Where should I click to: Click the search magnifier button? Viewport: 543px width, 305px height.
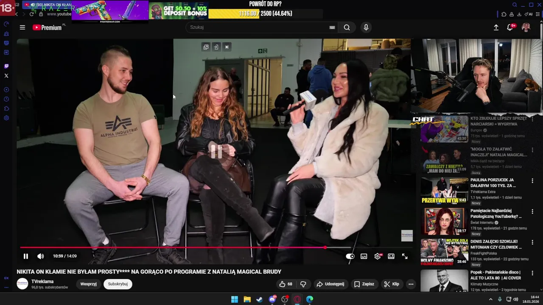(347, 28)
